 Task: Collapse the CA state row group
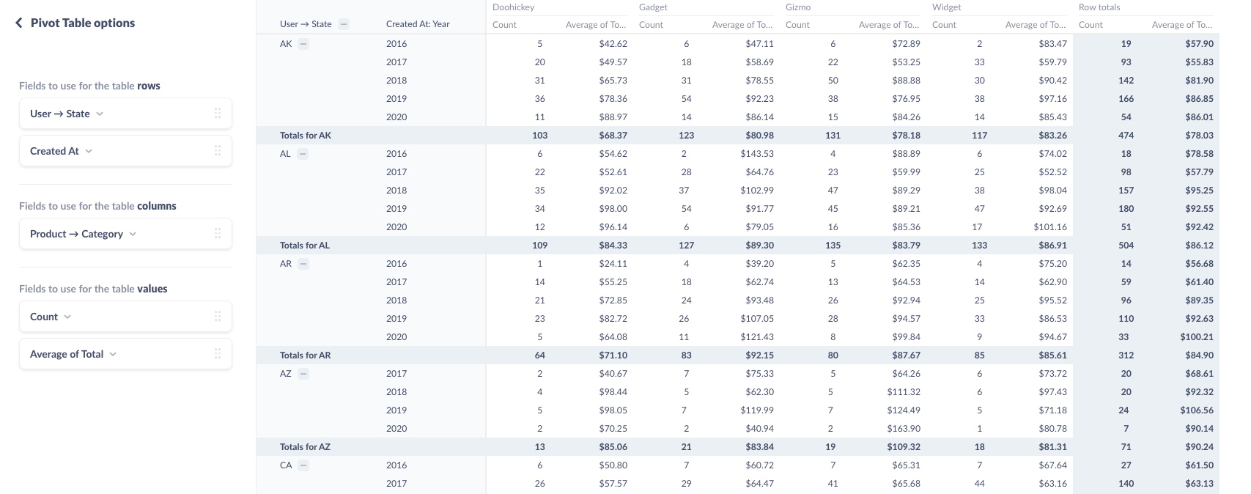pos(303,465)
